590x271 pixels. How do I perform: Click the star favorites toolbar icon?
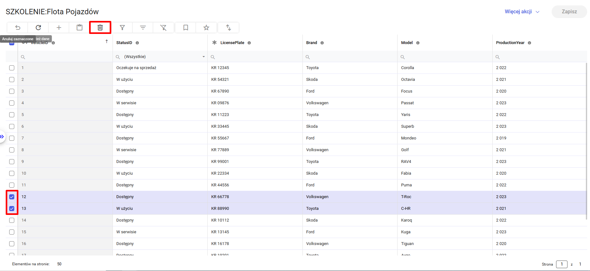tap(206, 28)
